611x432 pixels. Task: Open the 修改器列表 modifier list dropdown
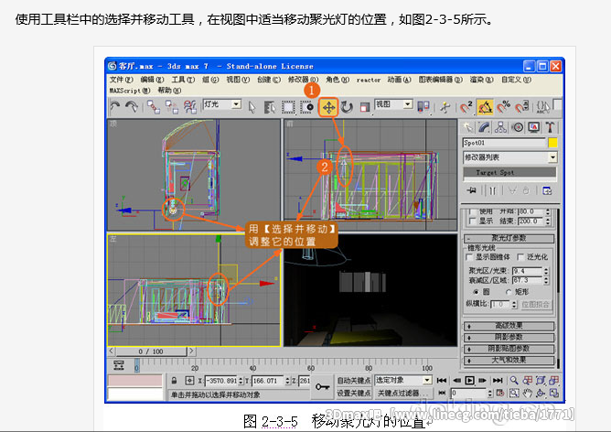click(510, 157)
